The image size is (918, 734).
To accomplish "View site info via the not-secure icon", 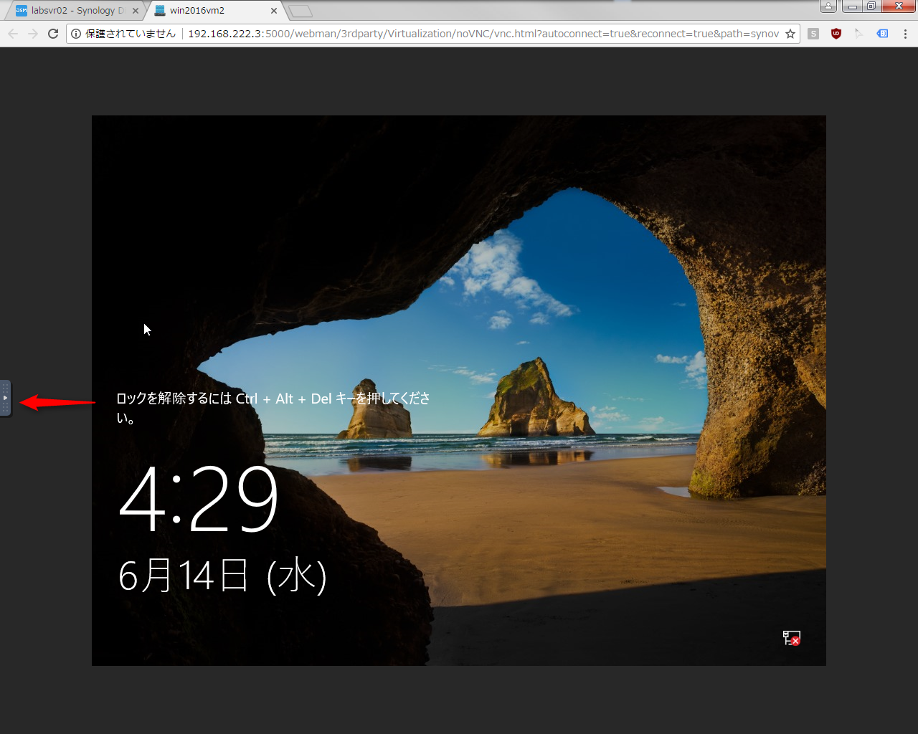I will click(x=76, y=34).
